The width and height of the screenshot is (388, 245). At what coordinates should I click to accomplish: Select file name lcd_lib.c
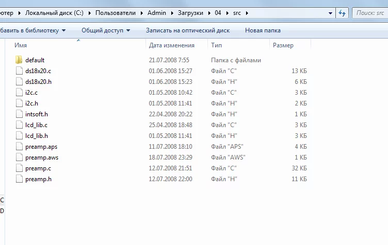point(36,125)
